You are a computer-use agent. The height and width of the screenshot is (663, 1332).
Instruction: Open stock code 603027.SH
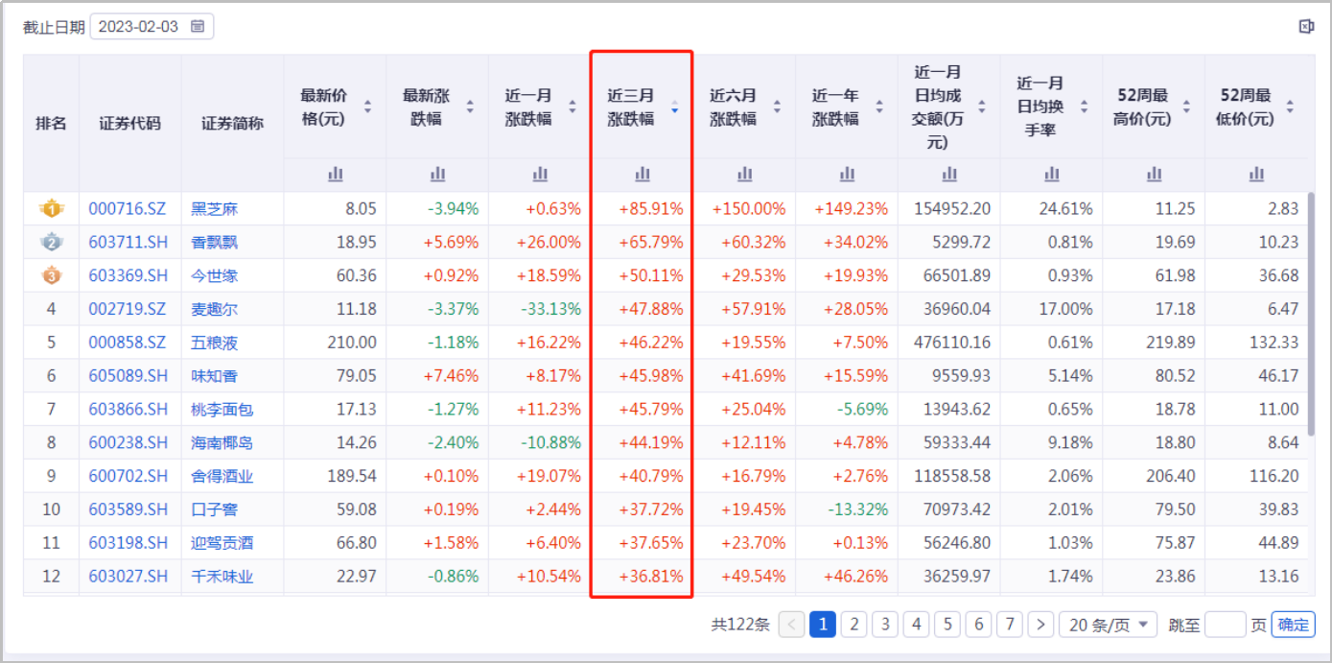pos(129,577)
